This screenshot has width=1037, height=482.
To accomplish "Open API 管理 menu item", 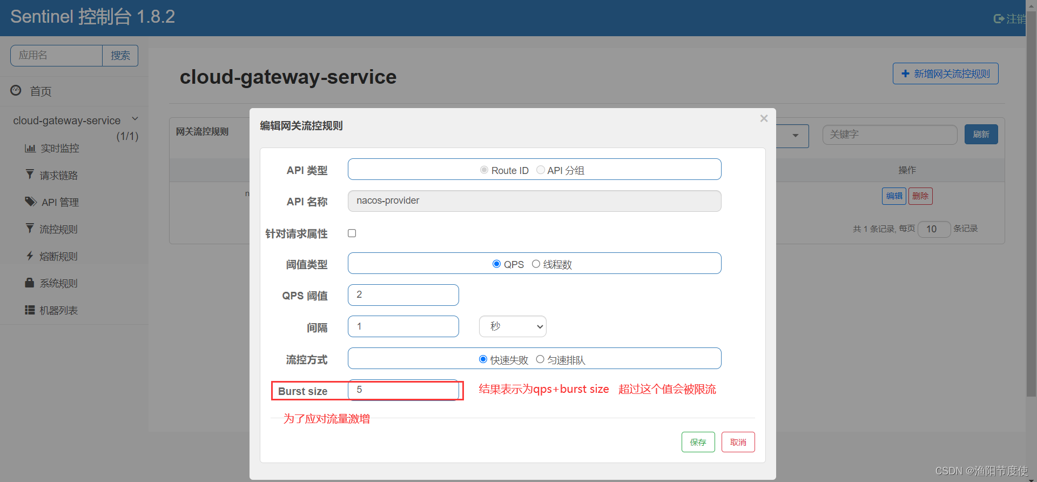I will (60, 202).
